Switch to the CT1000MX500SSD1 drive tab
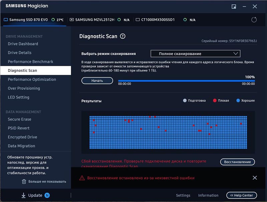The image size is (267, 202). click(x=166, y=20)
